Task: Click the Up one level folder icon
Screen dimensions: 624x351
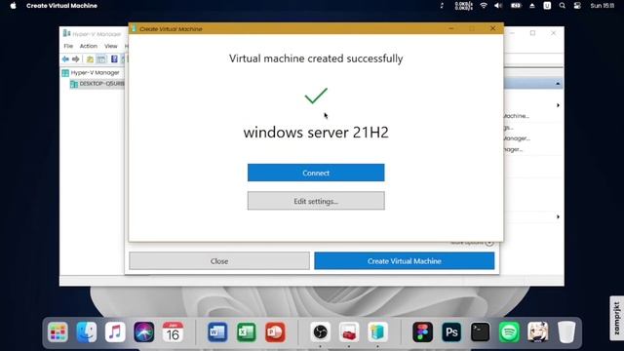Action: click(90, 59)
